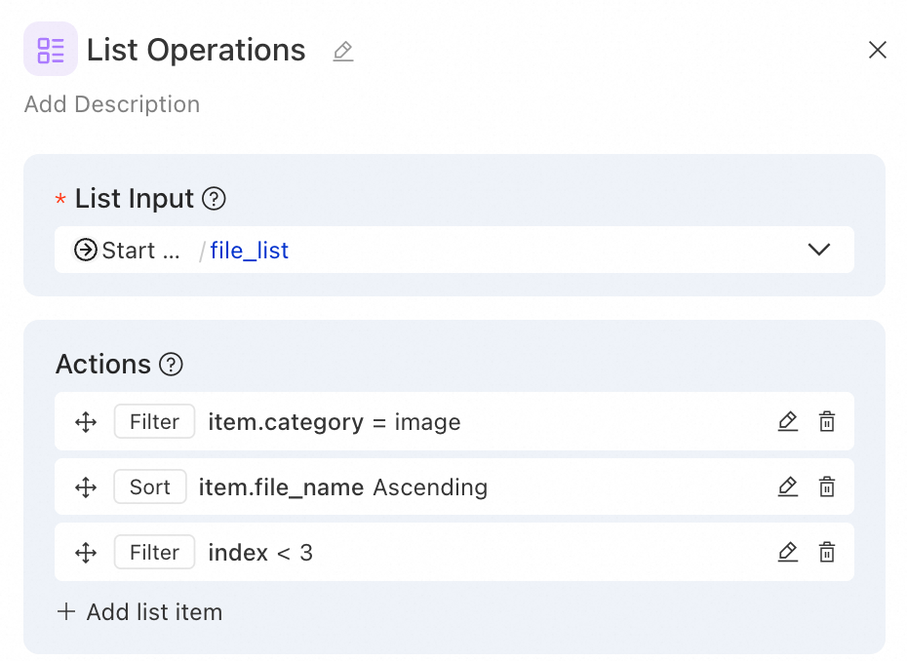Viewport: 907px width, 661px height.
Task: Edit the item.category filter action
Action: (788, 422)
